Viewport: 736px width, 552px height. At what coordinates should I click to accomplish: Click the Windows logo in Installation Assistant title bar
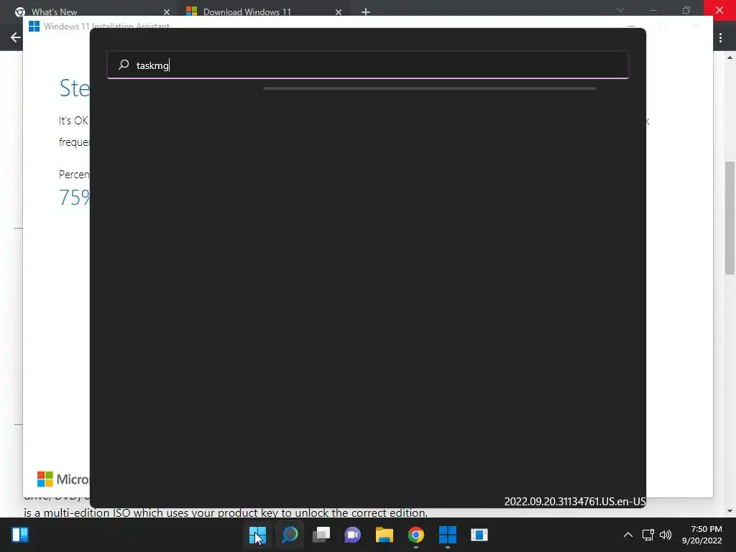click(34, 27)
